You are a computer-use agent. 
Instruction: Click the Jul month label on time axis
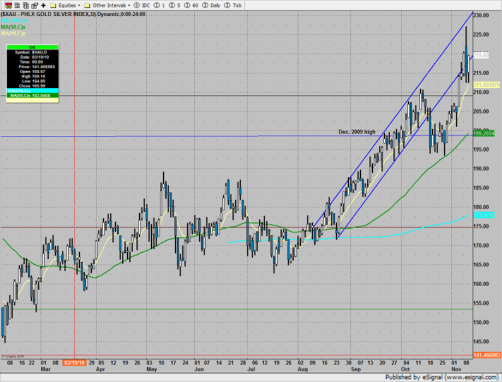tap(251, 369)
